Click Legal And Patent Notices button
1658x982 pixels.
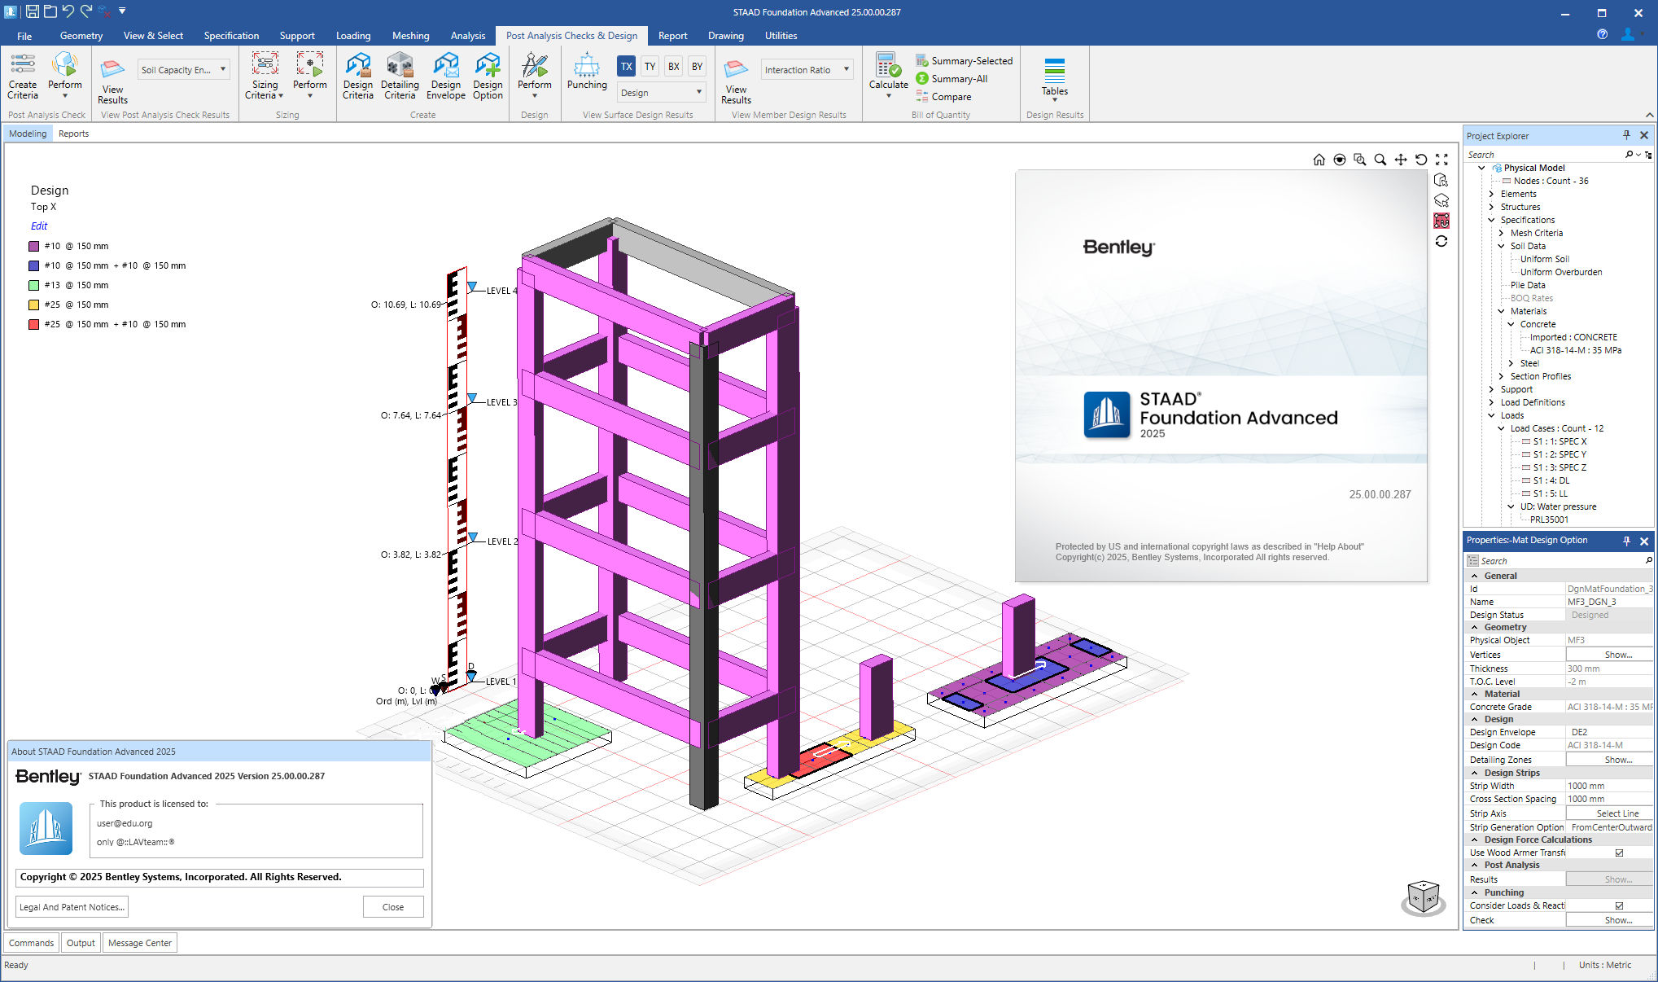72,906
